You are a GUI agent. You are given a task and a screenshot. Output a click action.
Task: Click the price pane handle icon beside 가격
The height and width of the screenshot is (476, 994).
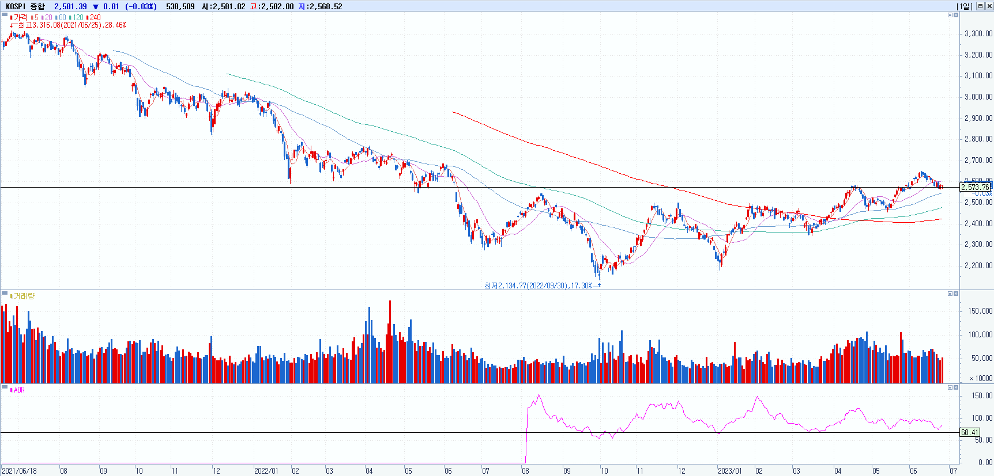pyautogui.click(x=5, y=15)
